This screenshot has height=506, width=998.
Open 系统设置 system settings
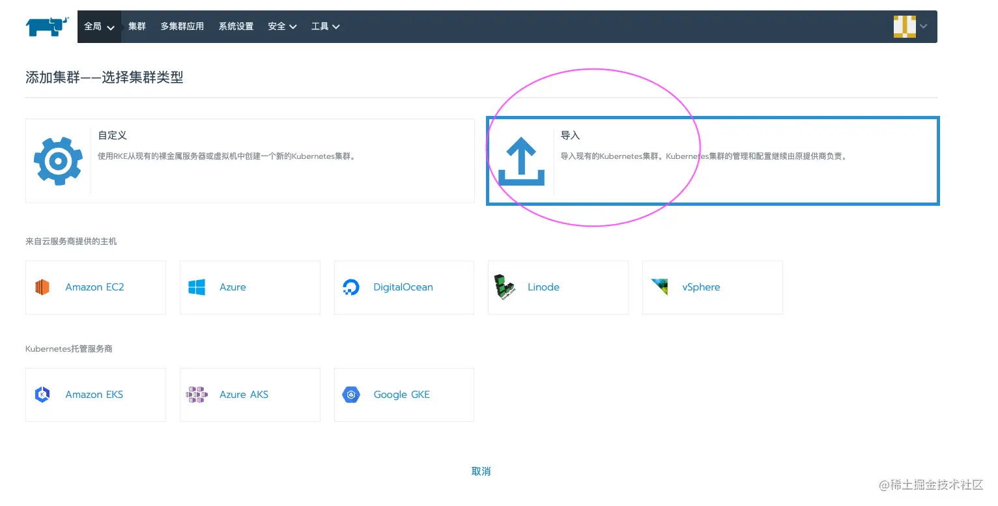[x=236, y=27]
